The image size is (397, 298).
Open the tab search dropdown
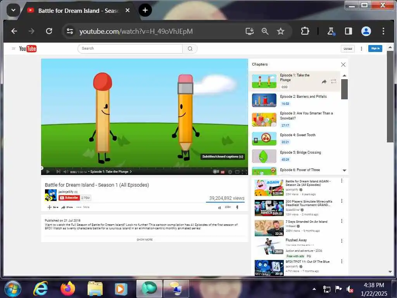click(13, 10)
